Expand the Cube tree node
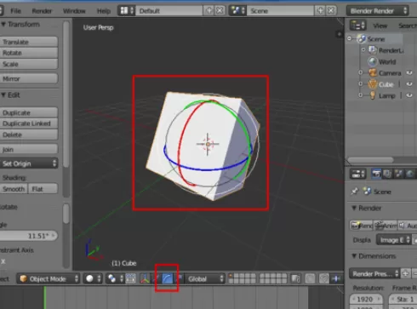 360,84
